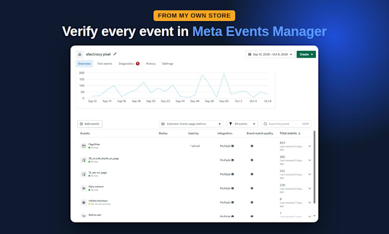Click the pixel icon beside electrovy pixel

click(x=80, y=54)
